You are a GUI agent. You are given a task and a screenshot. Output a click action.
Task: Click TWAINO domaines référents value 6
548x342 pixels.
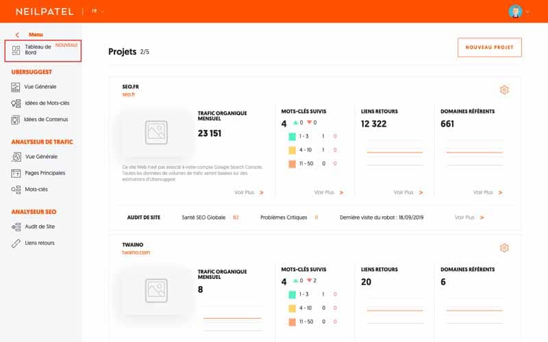(443, 282)
